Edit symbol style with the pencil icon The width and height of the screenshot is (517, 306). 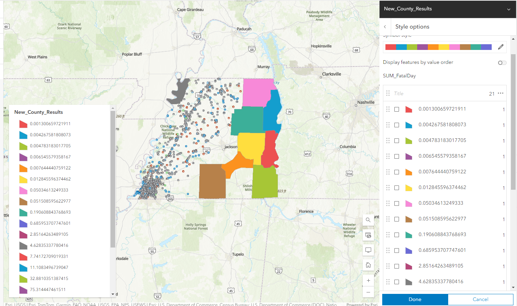point(501,47)
